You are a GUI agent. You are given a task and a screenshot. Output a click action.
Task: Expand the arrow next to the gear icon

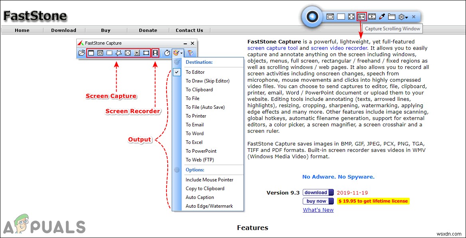pyautogui.click(x=406, y=18)
